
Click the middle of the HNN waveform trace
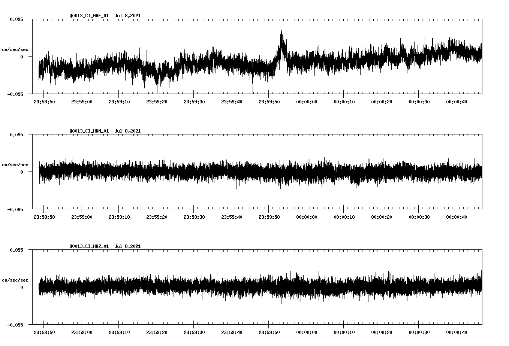[x=259, y=172]
